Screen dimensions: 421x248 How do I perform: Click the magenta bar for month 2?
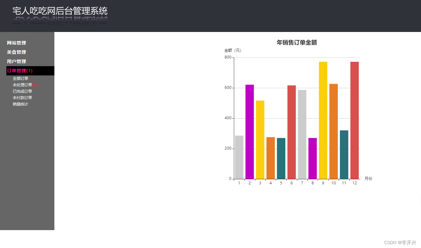250,132
